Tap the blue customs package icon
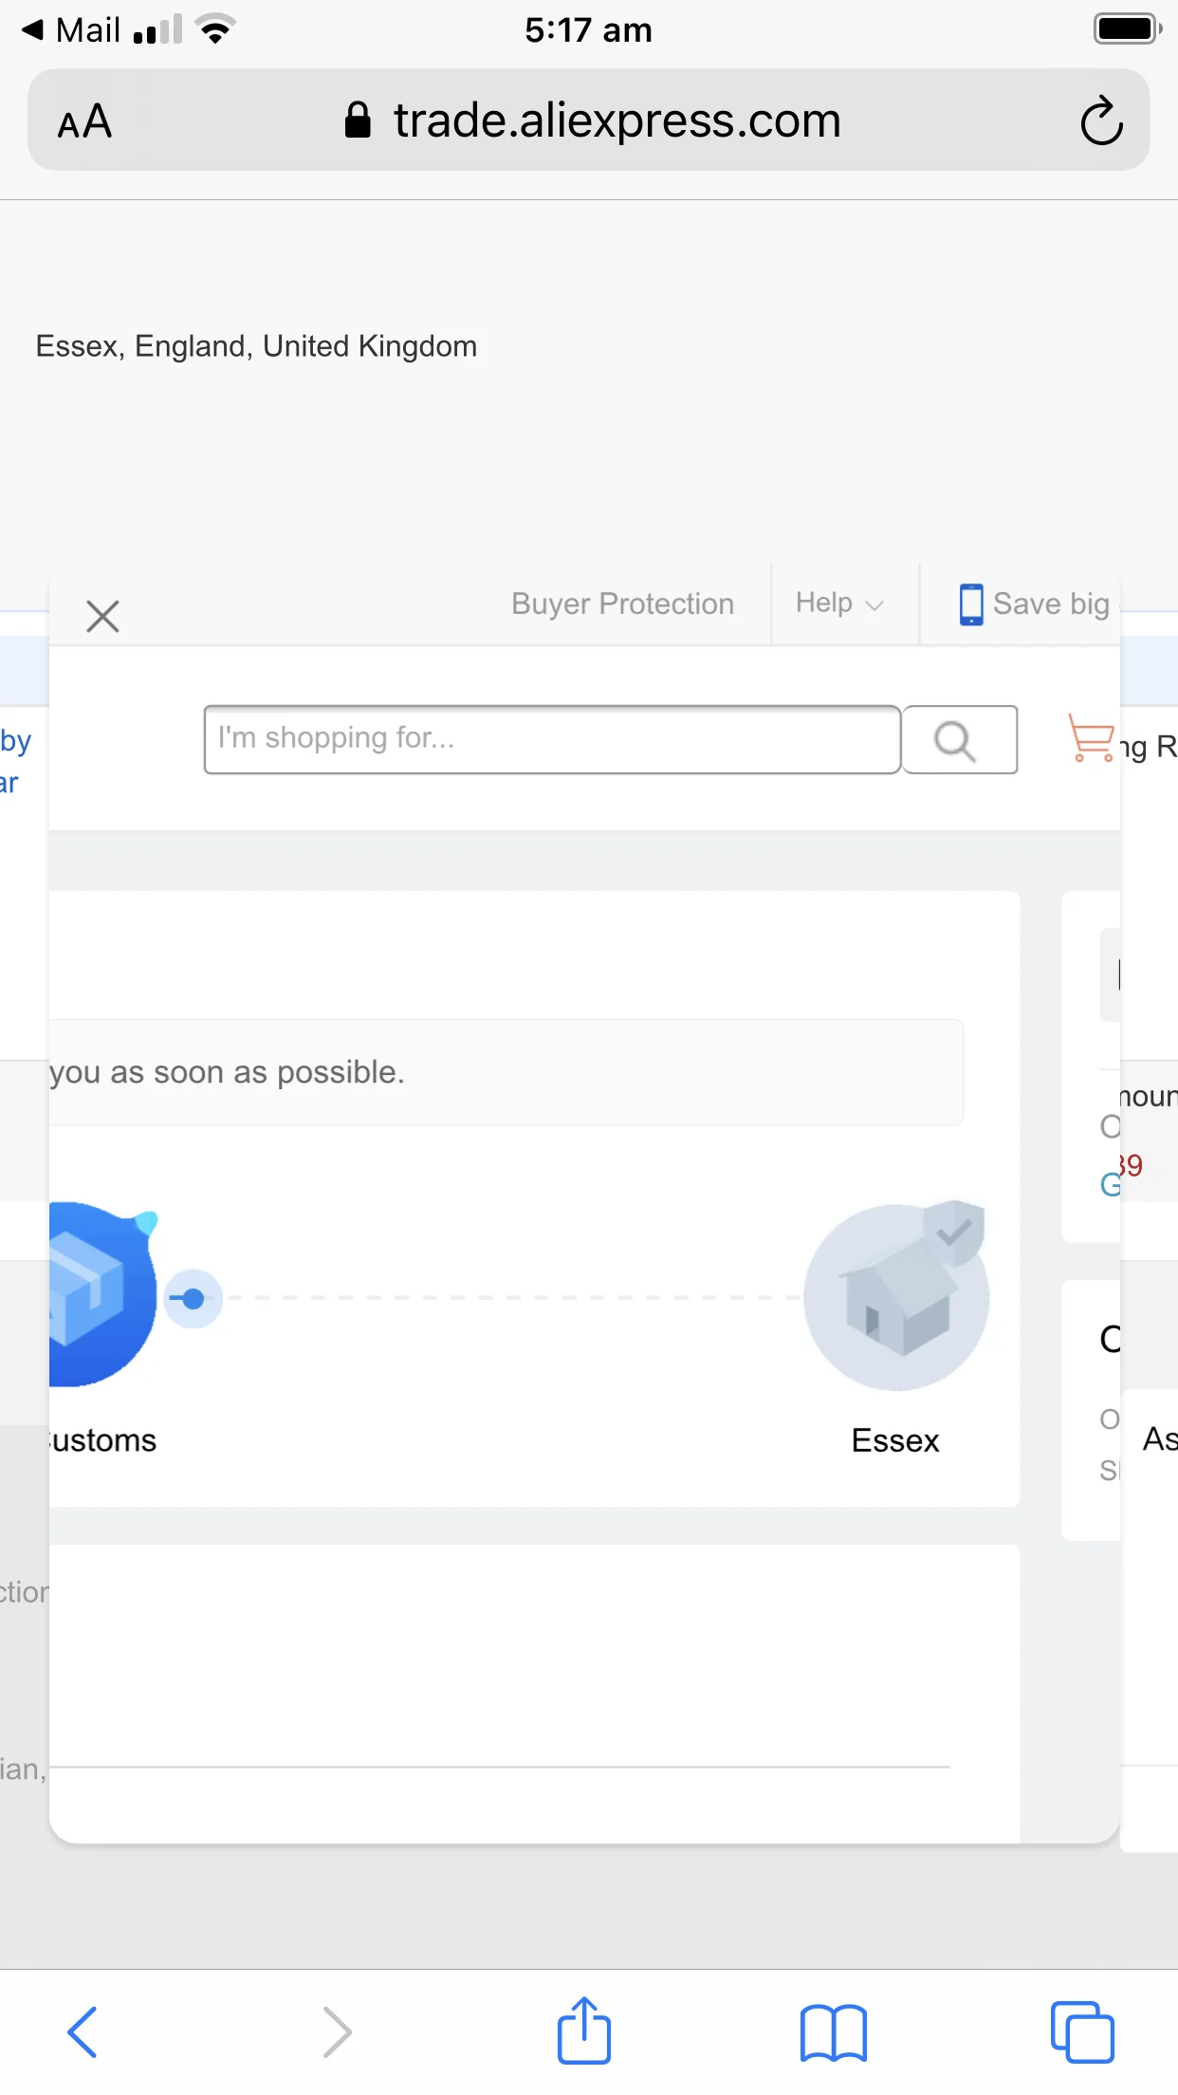Viewport: 1178px width, 2095px height. coord(102,1295)
